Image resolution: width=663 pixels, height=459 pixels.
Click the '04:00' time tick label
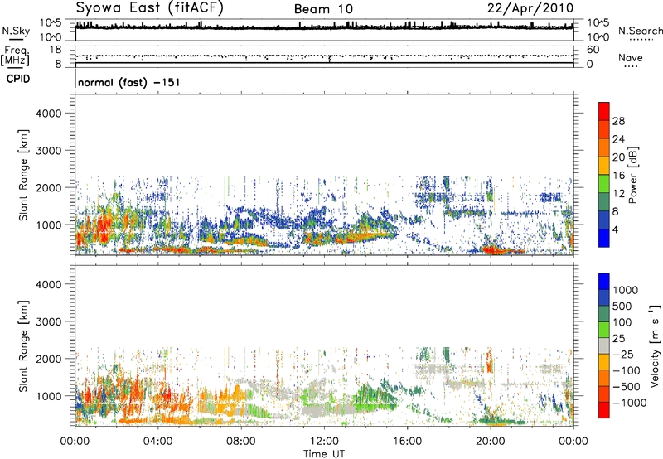(157, 442)
